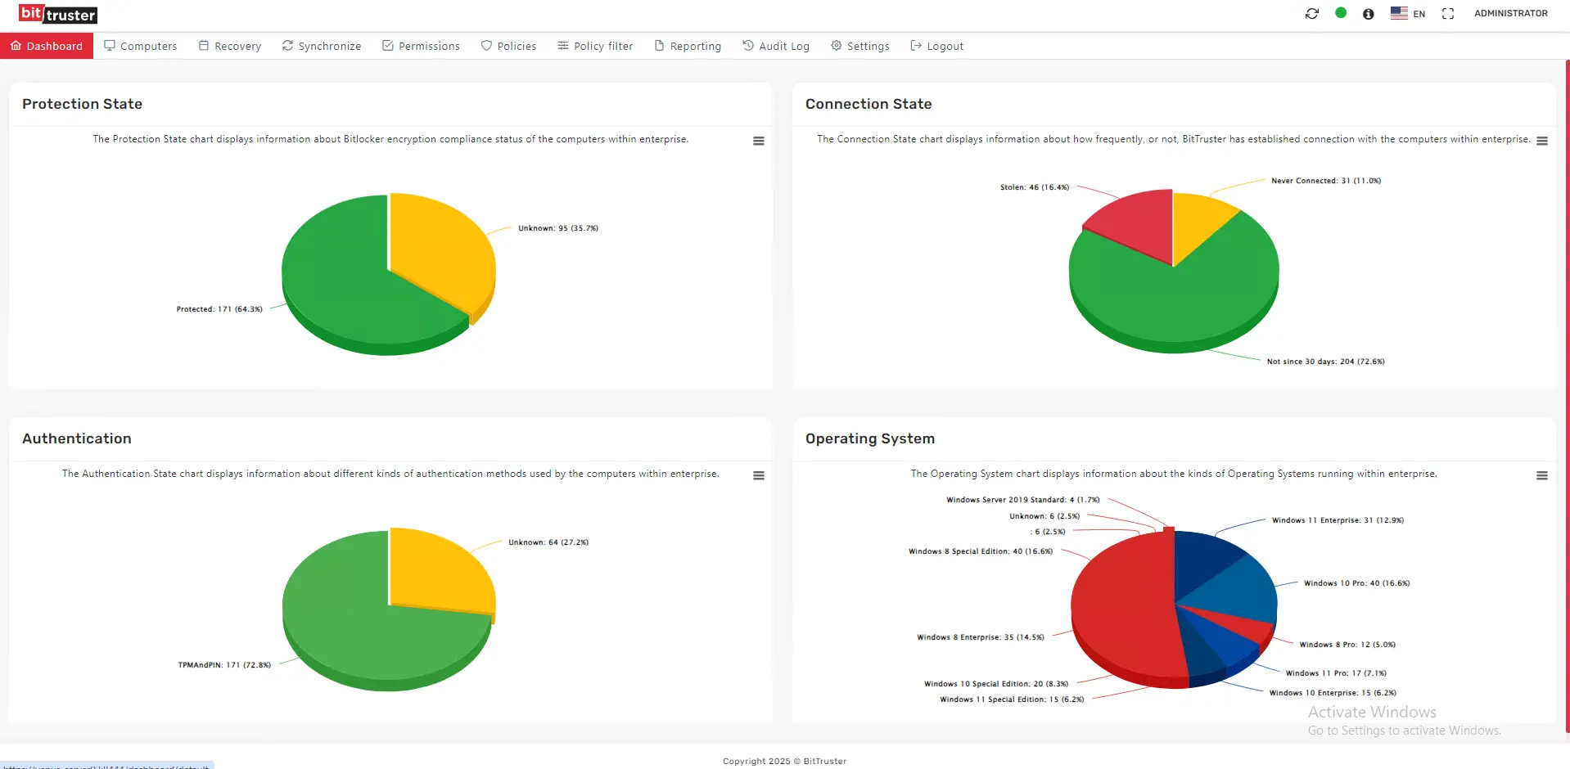Switch to the Dashboard tab
Image resolution: width=1570 pixels, height=769 pixels.
click(47, 46)
